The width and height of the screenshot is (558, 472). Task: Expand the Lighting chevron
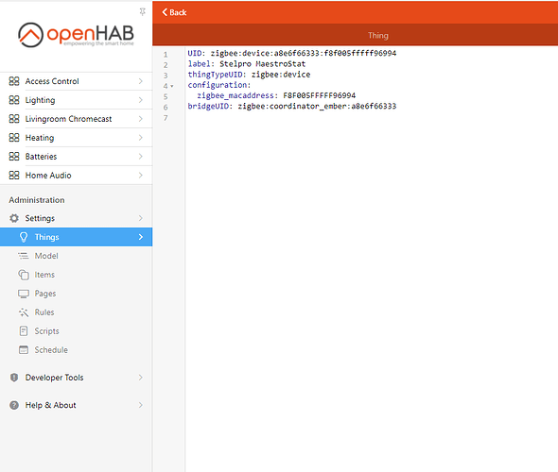click(141, 100)
